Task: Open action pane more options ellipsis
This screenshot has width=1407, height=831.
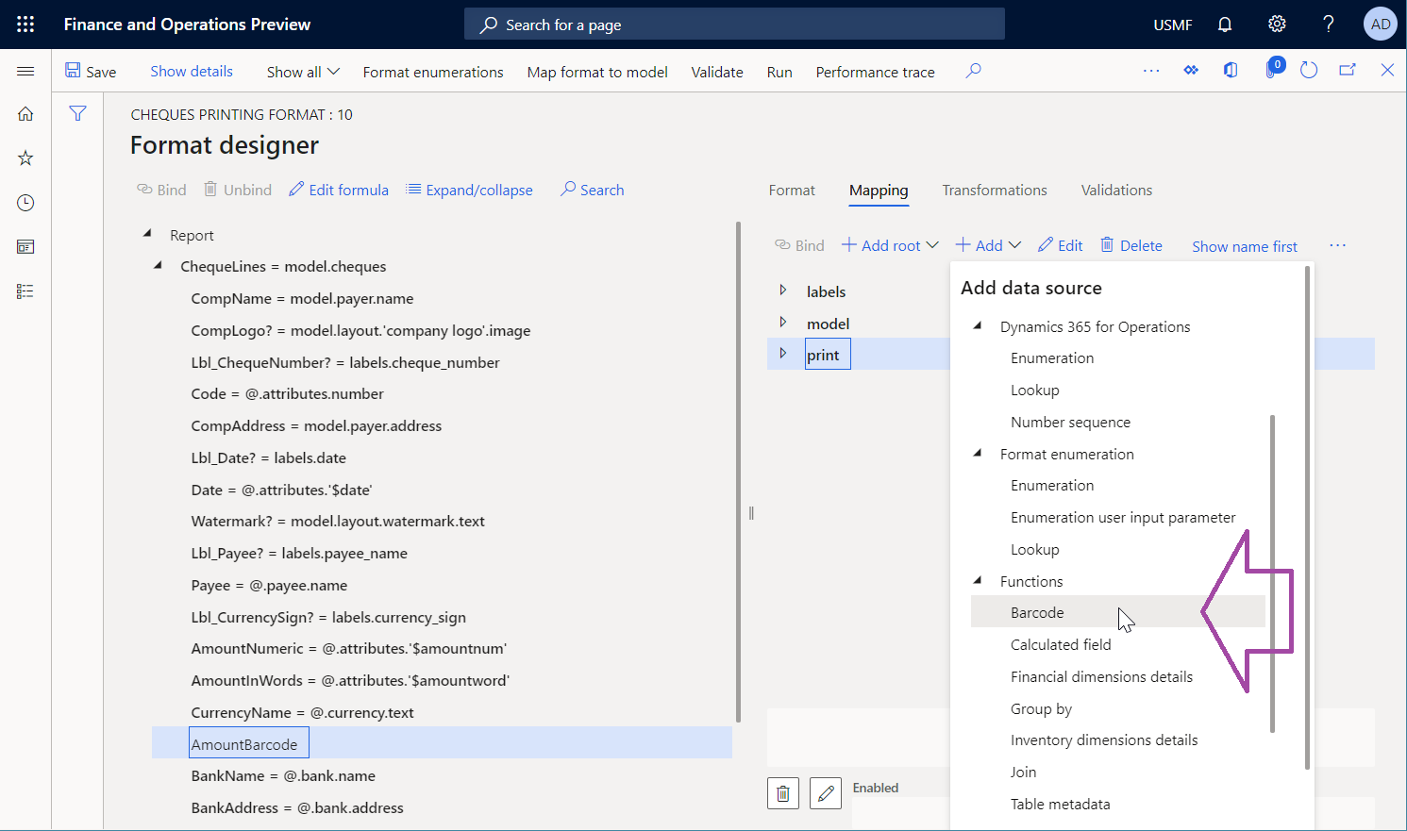Action: (1151, 71)
